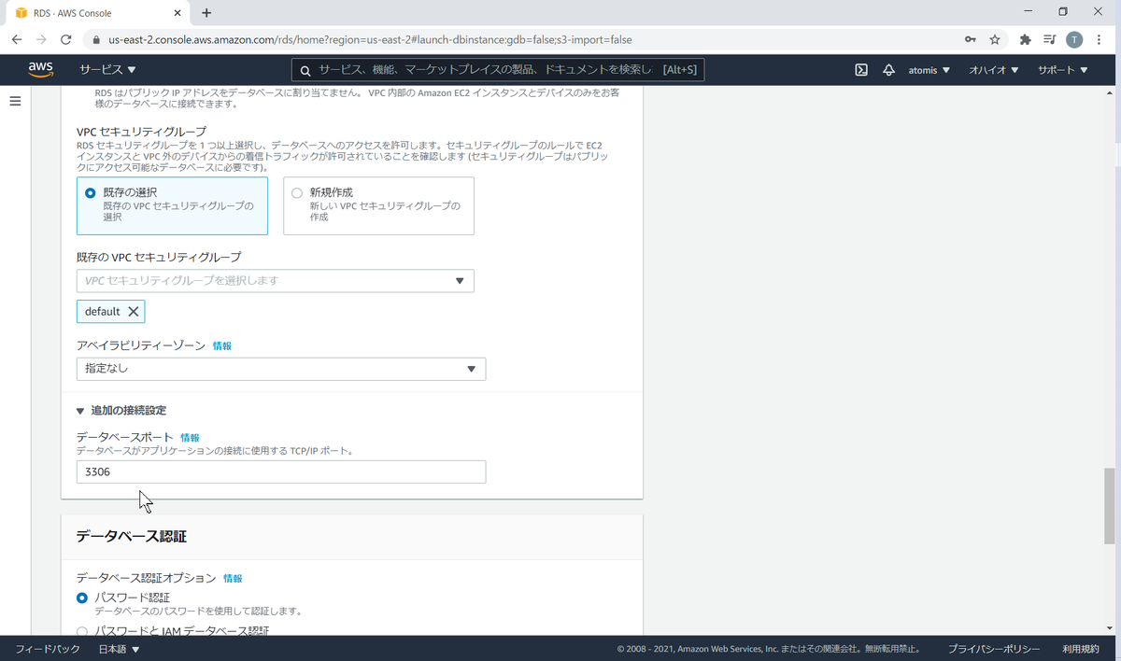
Task: Open the left navigation hamburger menu
Action: [x=15, y=101]
